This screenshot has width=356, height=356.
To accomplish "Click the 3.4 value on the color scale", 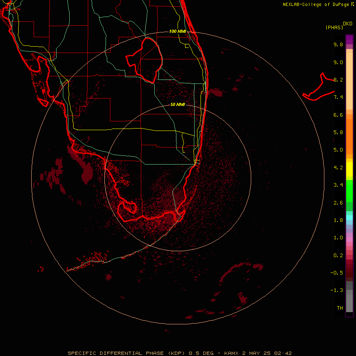I will pos(338,185).
